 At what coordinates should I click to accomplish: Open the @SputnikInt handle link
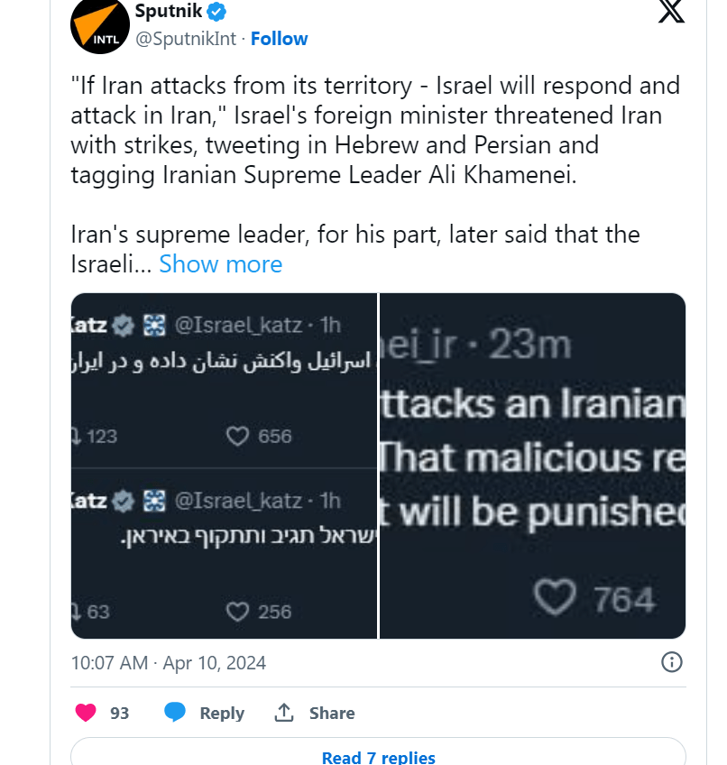click(x=186, y=39)
